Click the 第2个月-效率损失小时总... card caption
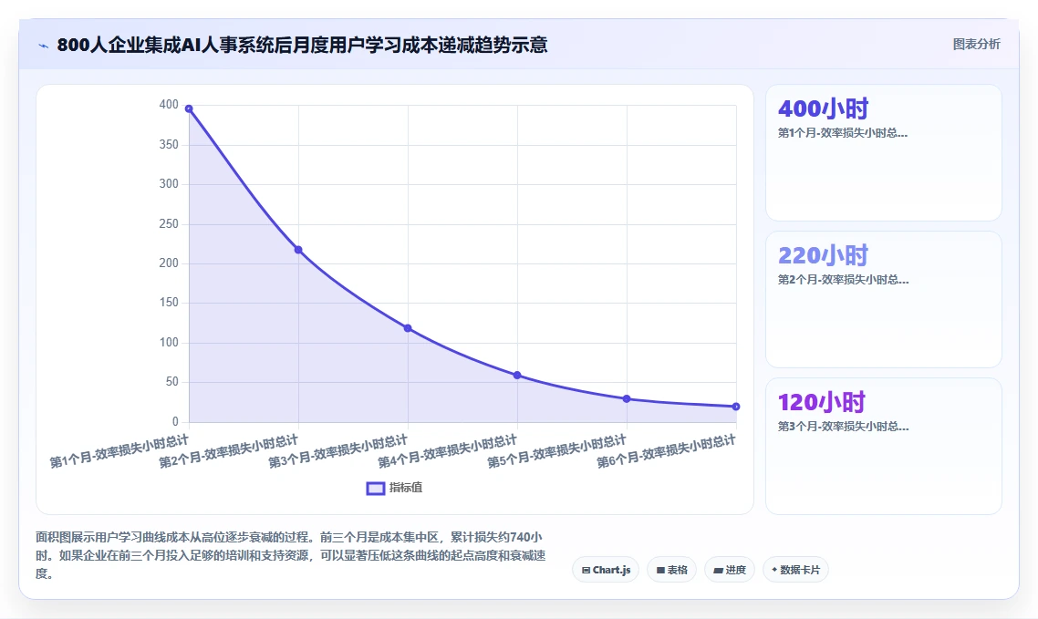Viewport: 1038px width, 619px height. 843,280
